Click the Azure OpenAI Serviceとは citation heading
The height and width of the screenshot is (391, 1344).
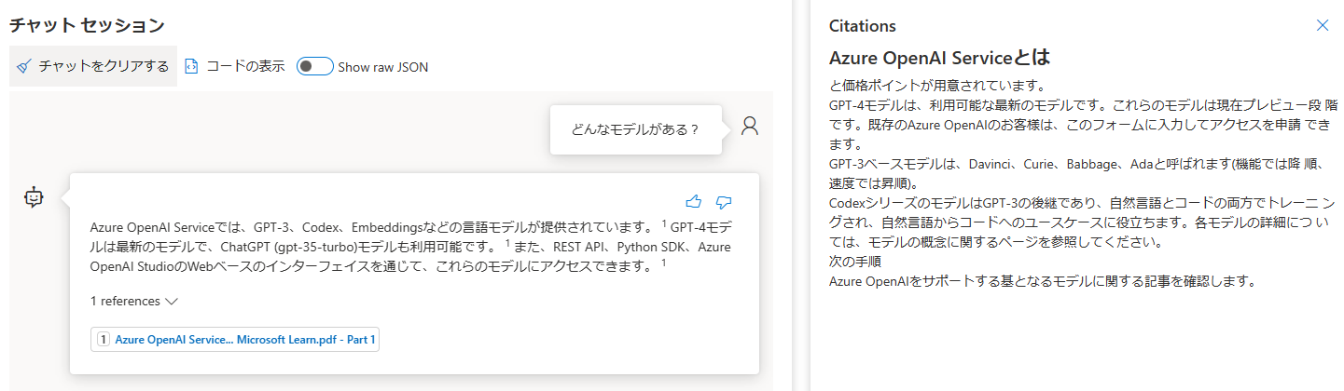(939, 58)
